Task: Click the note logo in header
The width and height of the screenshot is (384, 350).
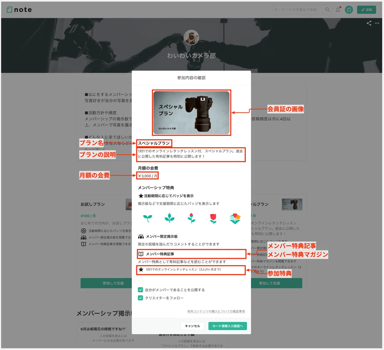Action: [19, 10]
